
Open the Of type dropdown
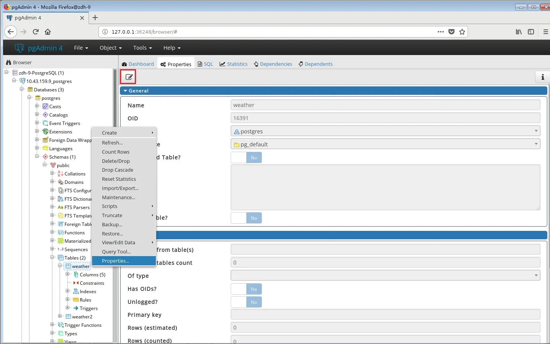tap(385, 275)
